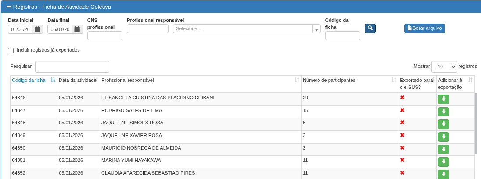Click the table's vertical scrollbar
The width and height of the screenshot is (481, 179).
476,123
